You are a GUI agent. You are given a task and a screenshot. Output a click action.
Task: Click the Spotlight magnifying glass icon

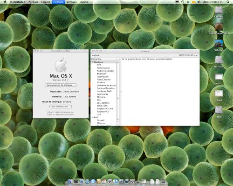[x=228, y=2]
